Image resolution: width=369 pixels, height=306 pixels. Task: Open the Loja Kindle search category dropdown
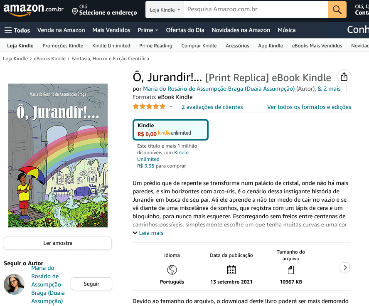[x=165, y=10]
